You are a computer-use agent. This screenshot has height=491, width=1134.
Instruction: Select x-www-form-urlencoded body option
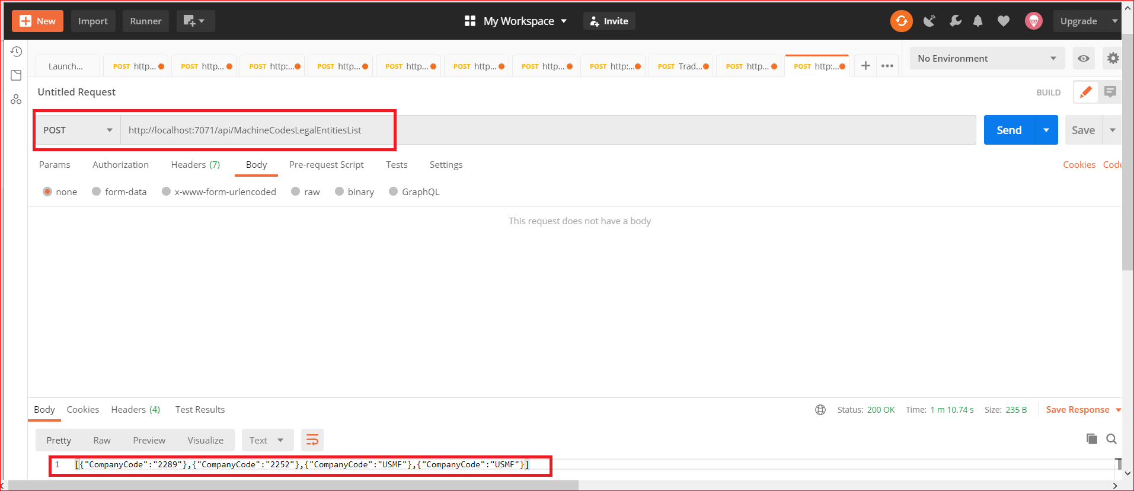(166, 192)
